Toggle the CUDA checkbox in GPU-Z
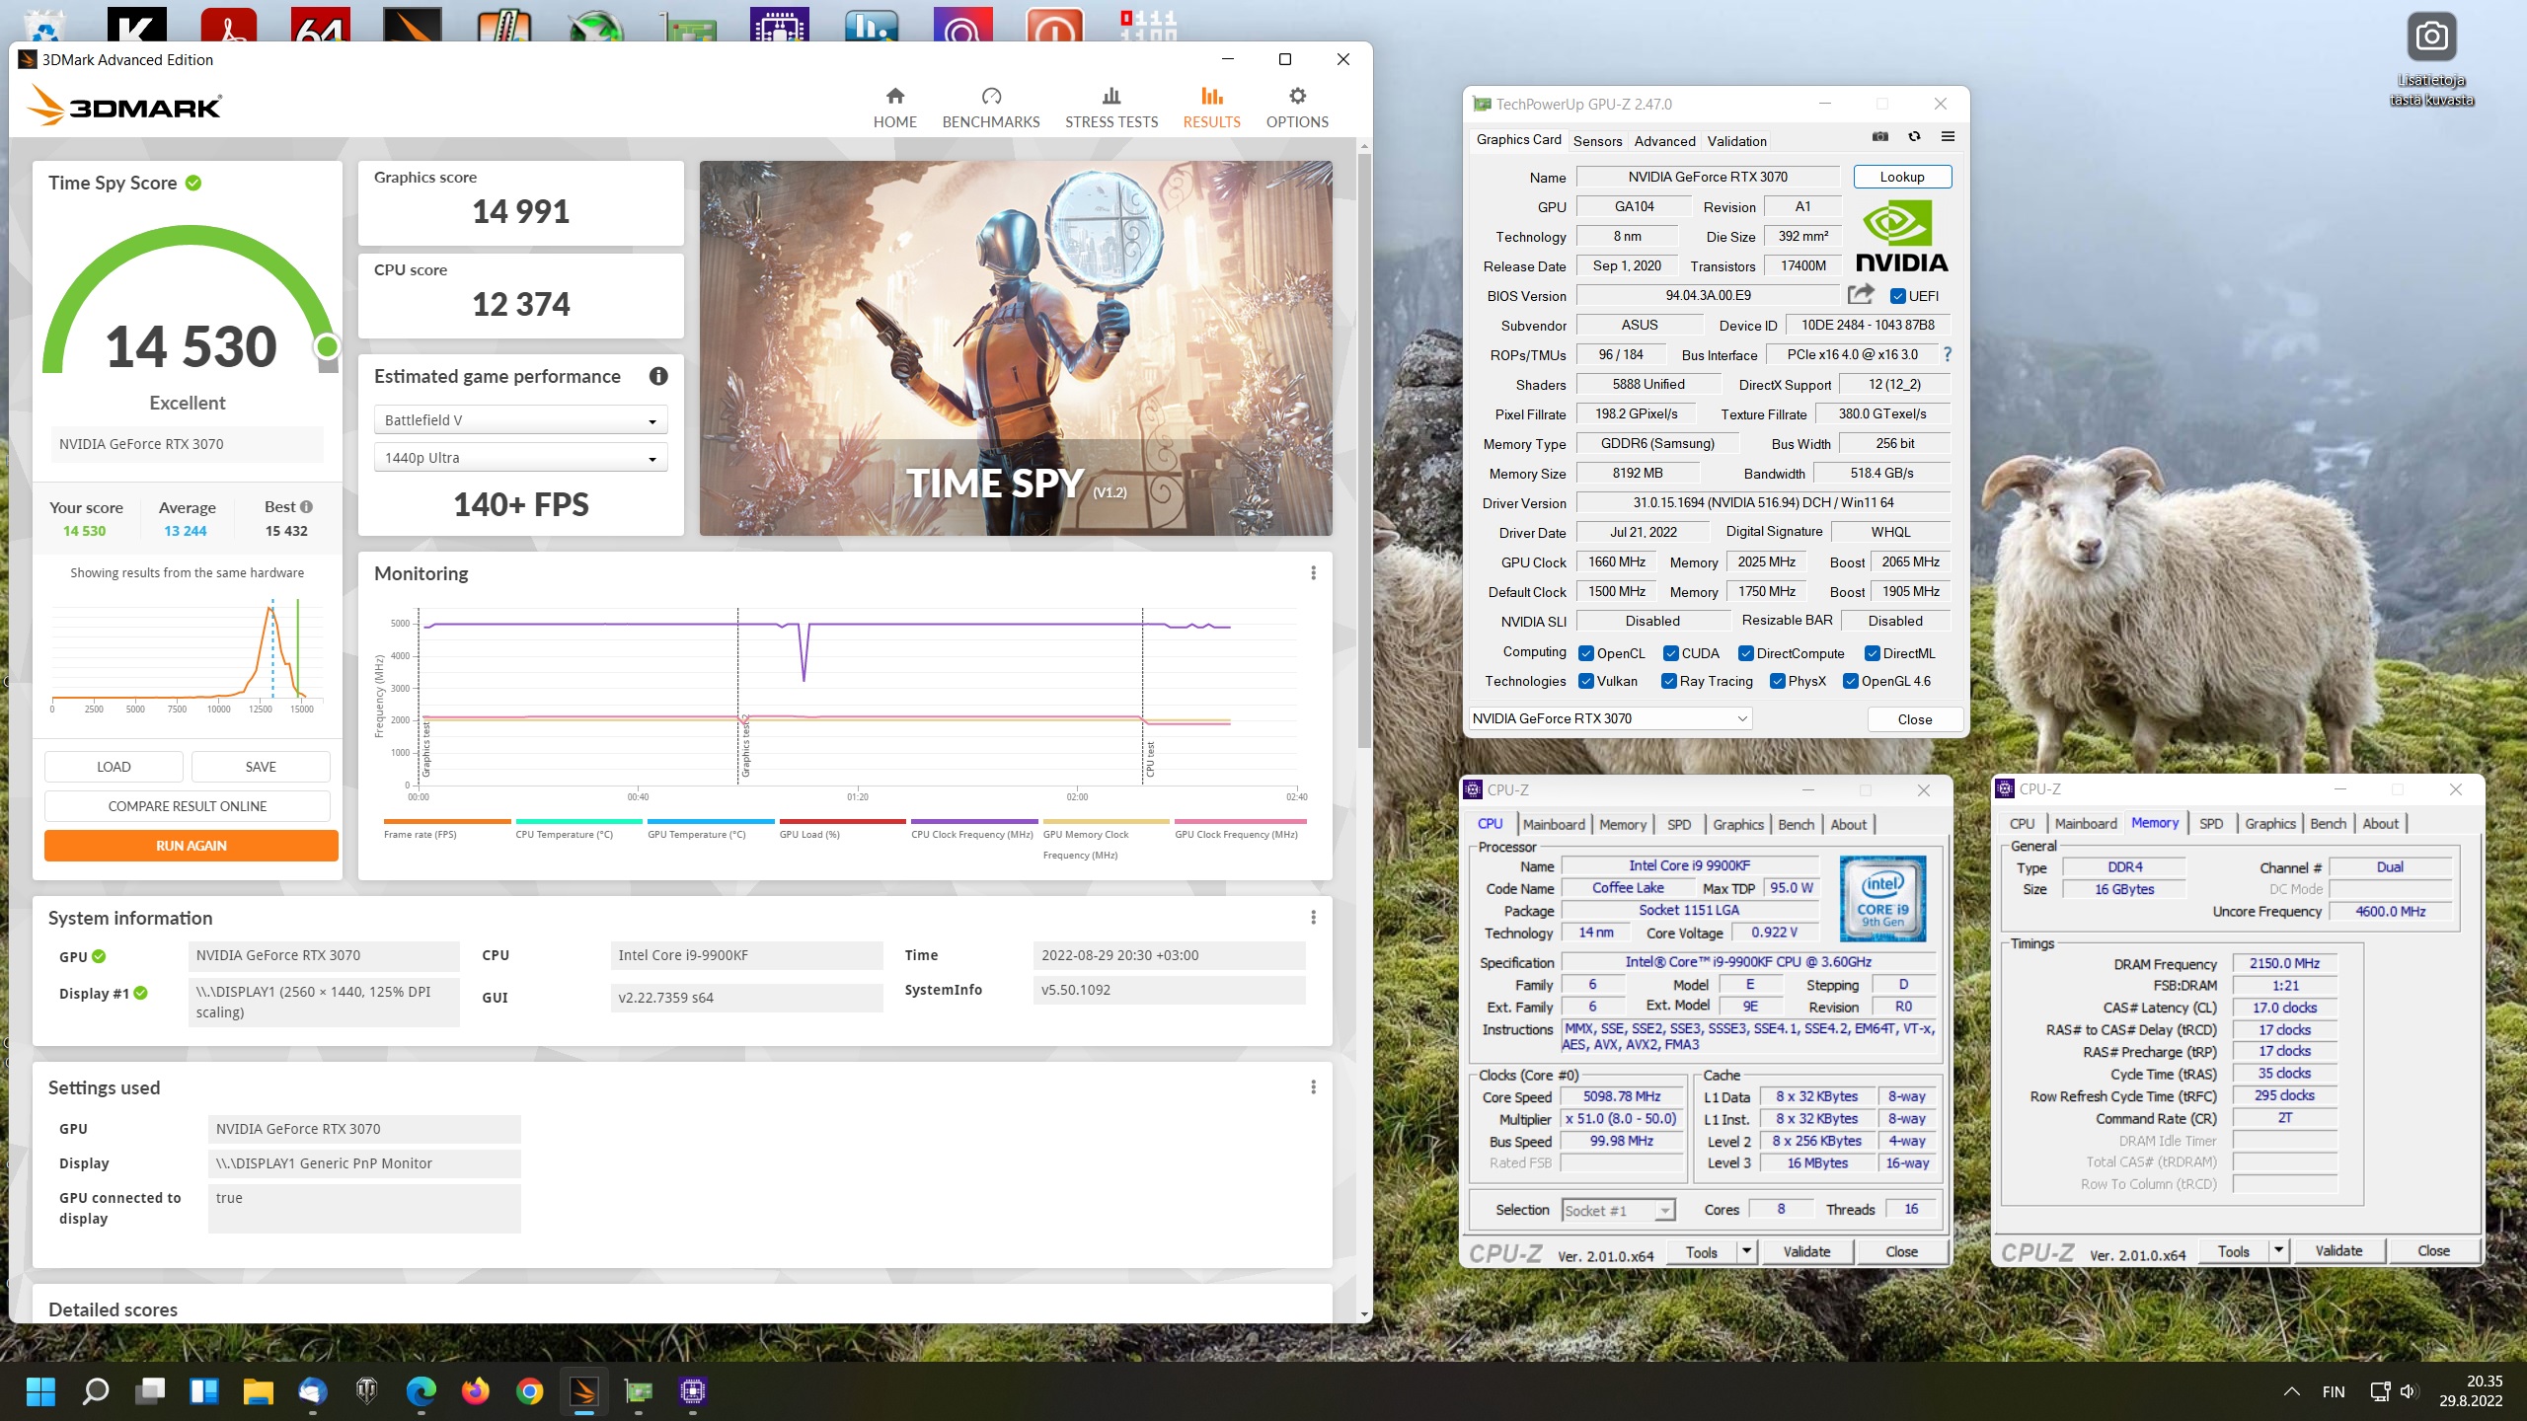Viewport: 2527px width, 1421px height. 1671,653
